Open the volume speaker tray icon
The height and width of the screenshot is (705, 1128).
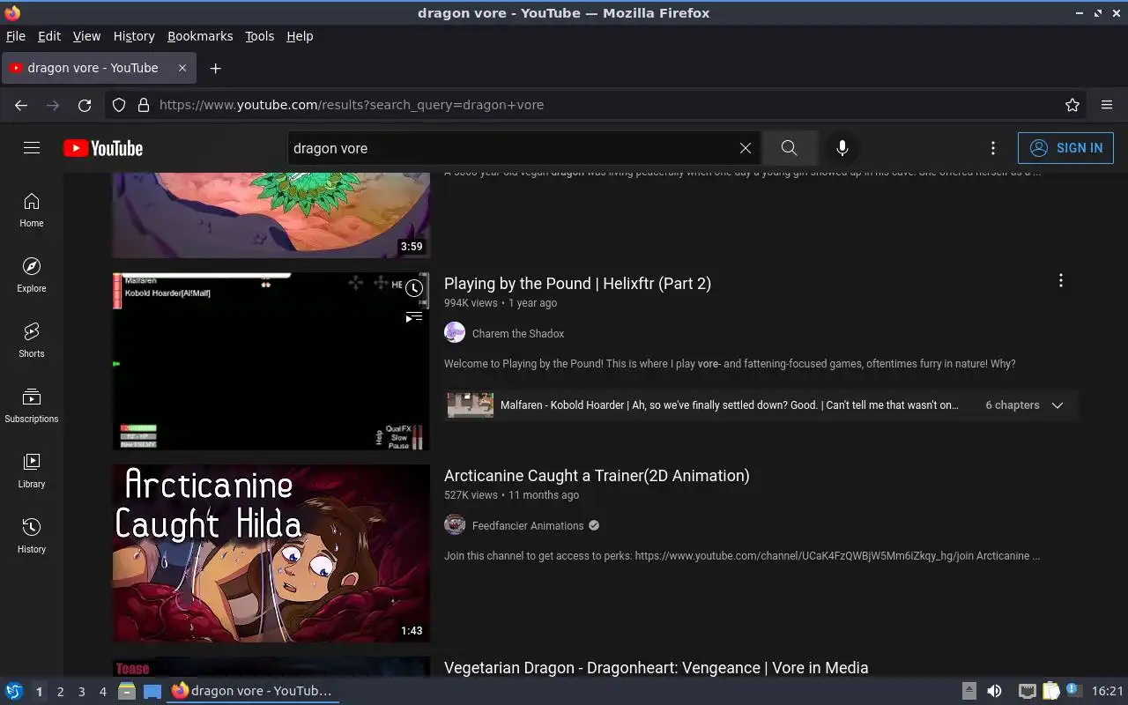point(994,692)
